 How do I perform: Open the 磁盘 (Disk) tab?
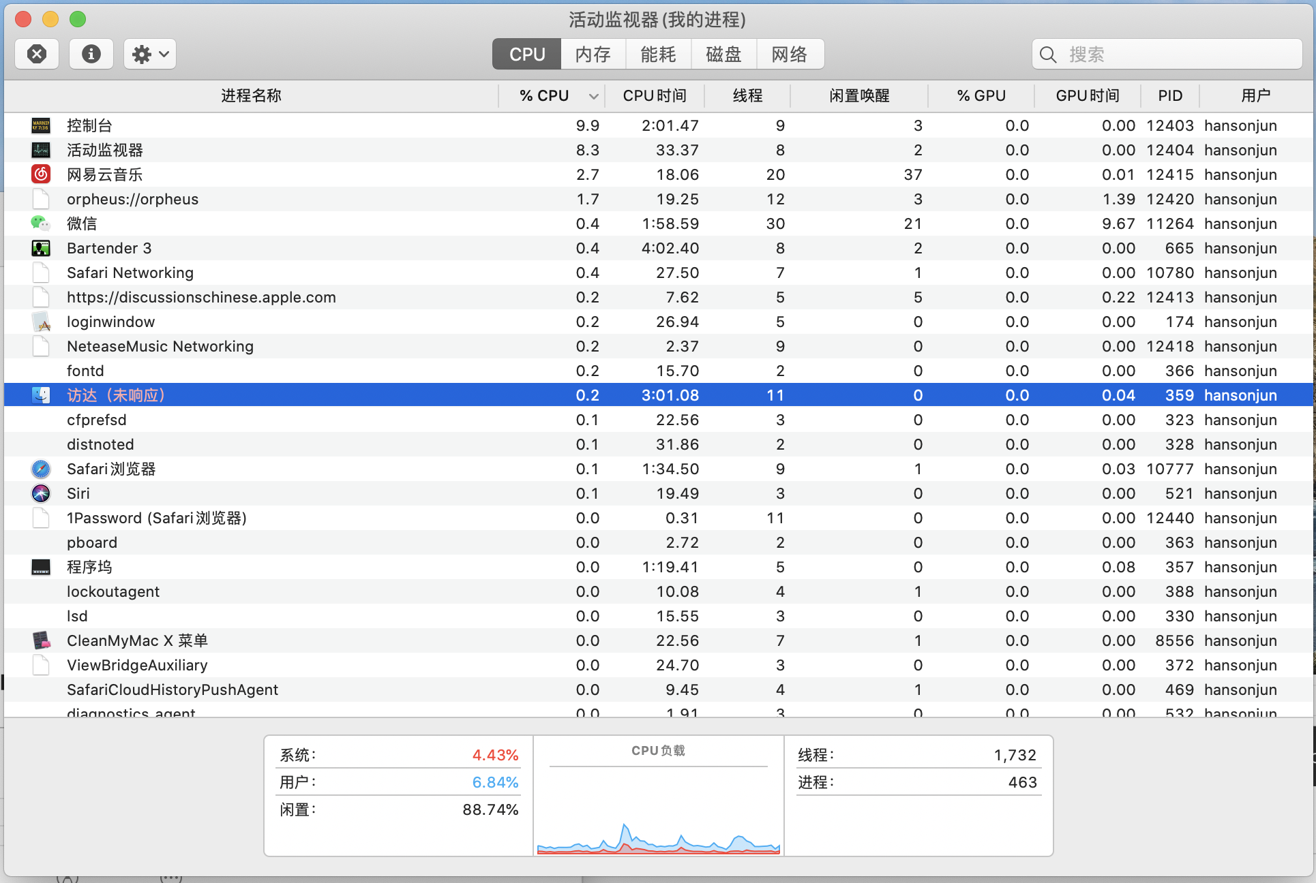tap(723, 54)
